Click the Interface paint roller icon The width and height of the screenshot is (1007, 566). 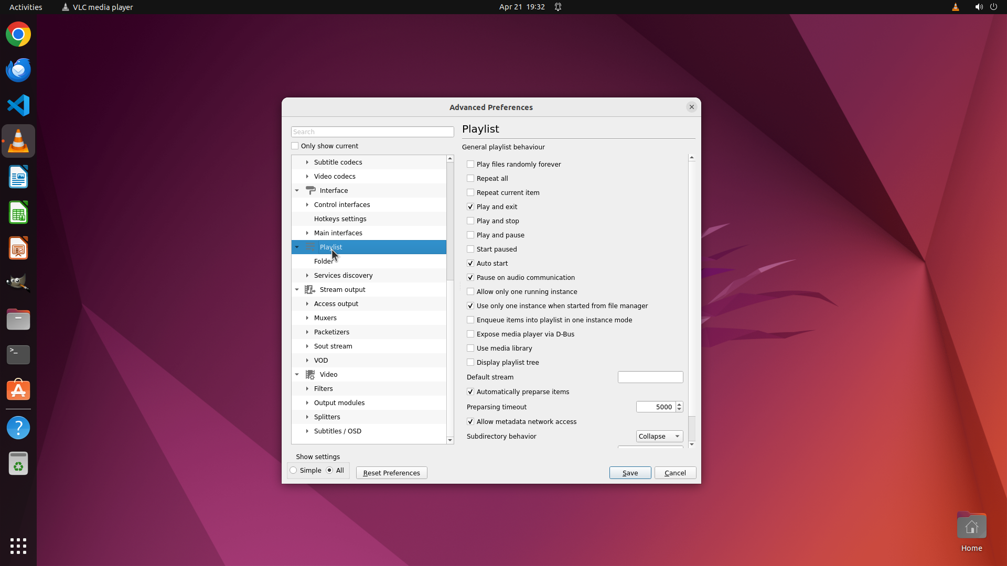310,190
